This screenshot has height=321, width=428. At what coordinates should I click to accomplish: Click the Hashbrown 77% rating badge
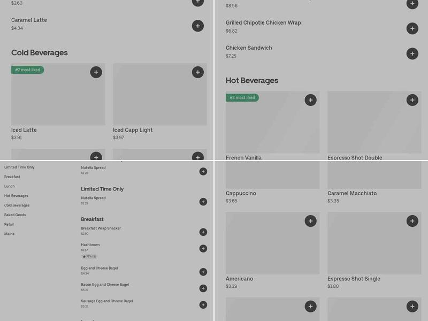tap(89, 257)
